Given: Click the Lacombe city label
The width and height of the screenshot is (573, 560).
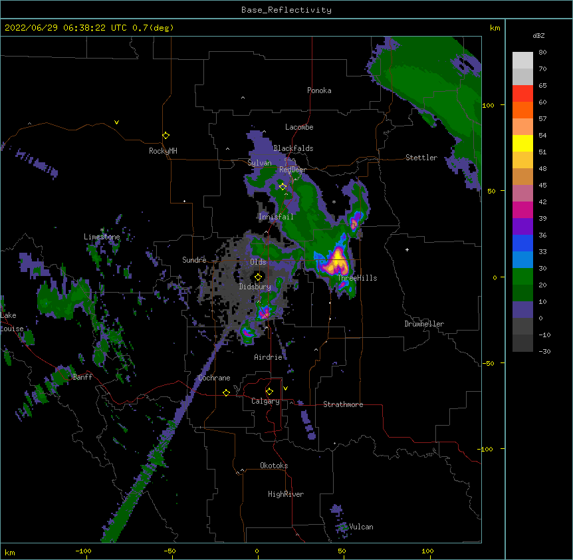Looking at the screenshot, I should point(299,127).
